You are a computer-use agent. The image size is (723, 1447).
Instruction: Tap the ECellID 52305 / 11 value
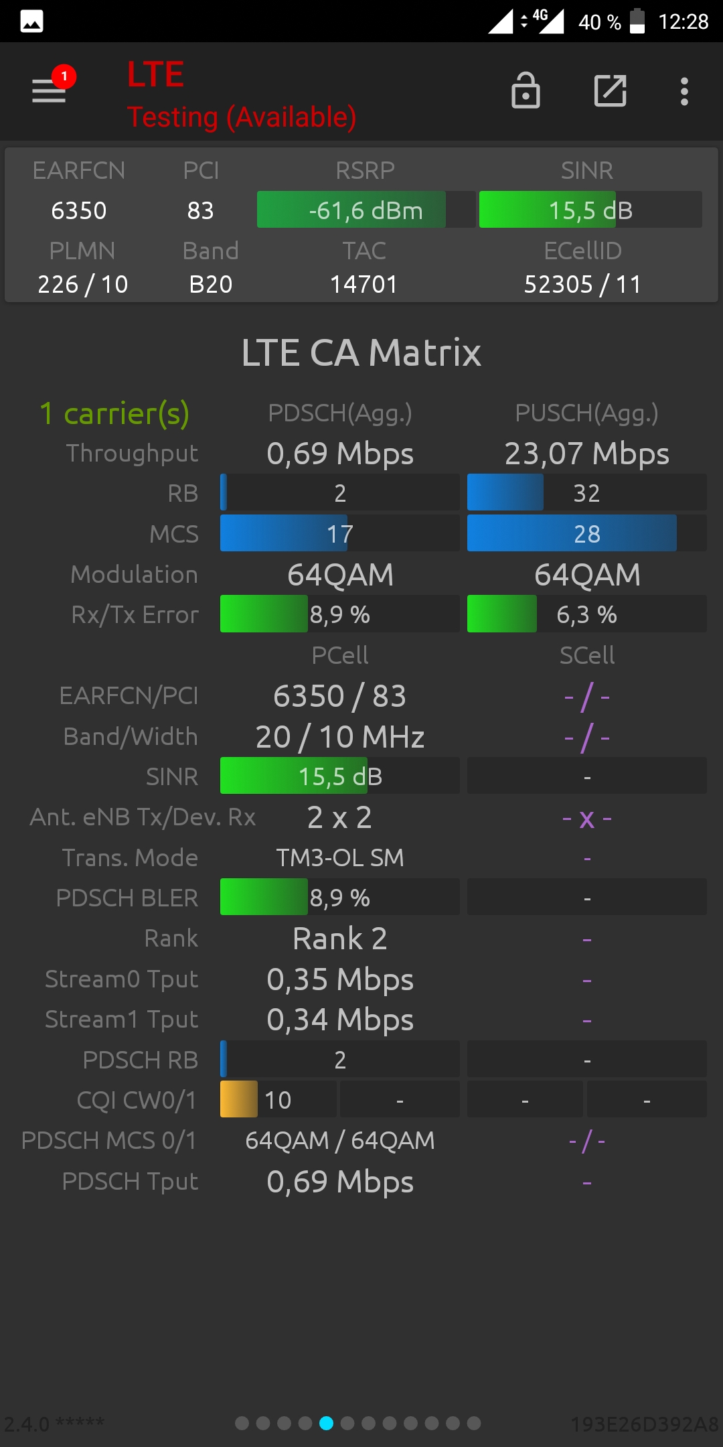click(582, 284)
